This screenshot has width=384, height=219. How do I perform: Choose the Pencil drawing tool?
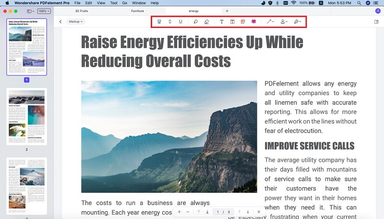[x=196, y=22]
